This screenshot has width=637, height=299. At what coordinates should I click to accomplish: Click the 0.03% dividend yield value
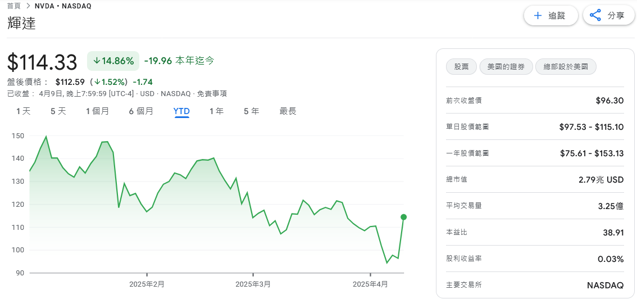click(611, 259)
